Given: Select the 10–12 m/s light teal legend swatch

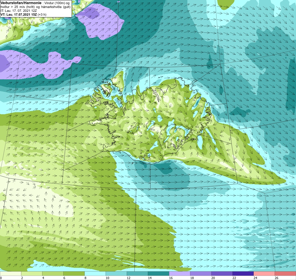Looking at the screenshot, I should (116, 273).
